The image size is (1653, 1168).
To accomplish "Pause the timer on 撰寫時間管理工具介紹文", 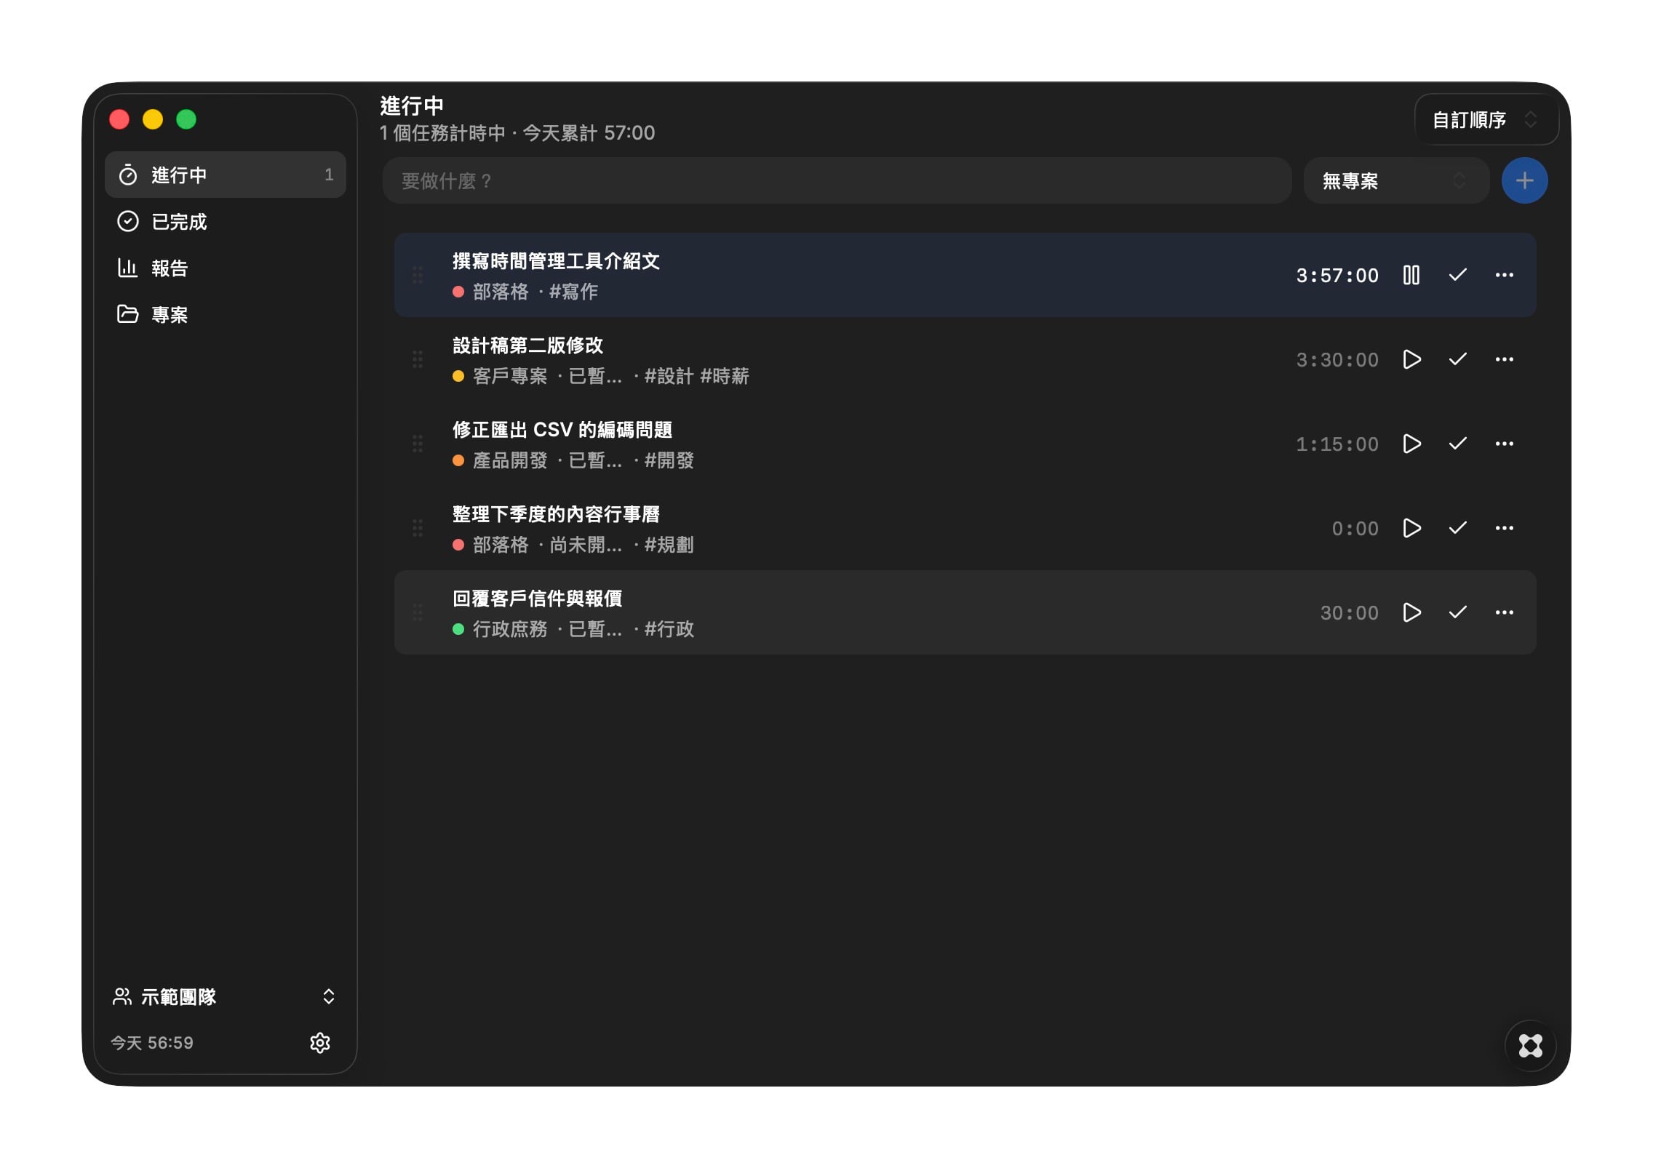I will [x=1411, y=275].
